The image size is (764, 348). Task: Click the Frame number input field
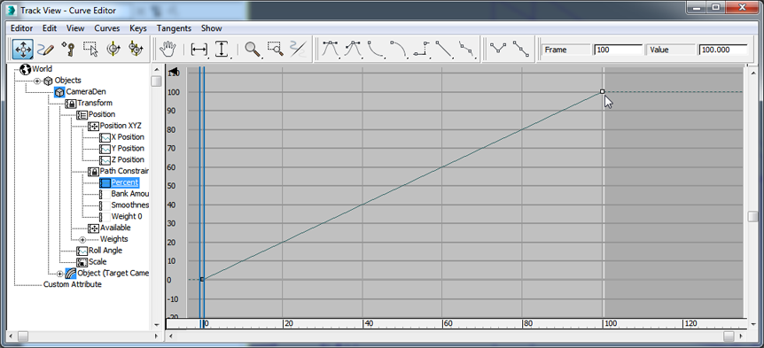tap(619, 50)
